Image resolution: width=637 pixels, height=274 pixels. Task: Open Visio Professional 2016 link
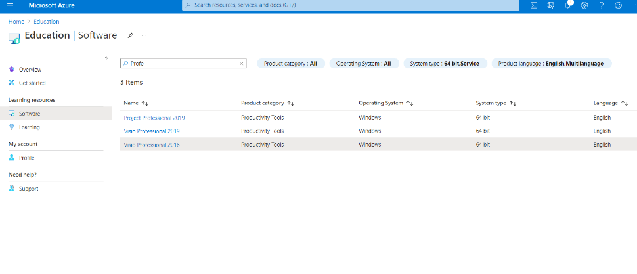tap(152, 145)
